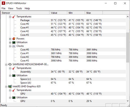Select the Core #1 temperature row at 44 °C

click(x=73, y=28)
